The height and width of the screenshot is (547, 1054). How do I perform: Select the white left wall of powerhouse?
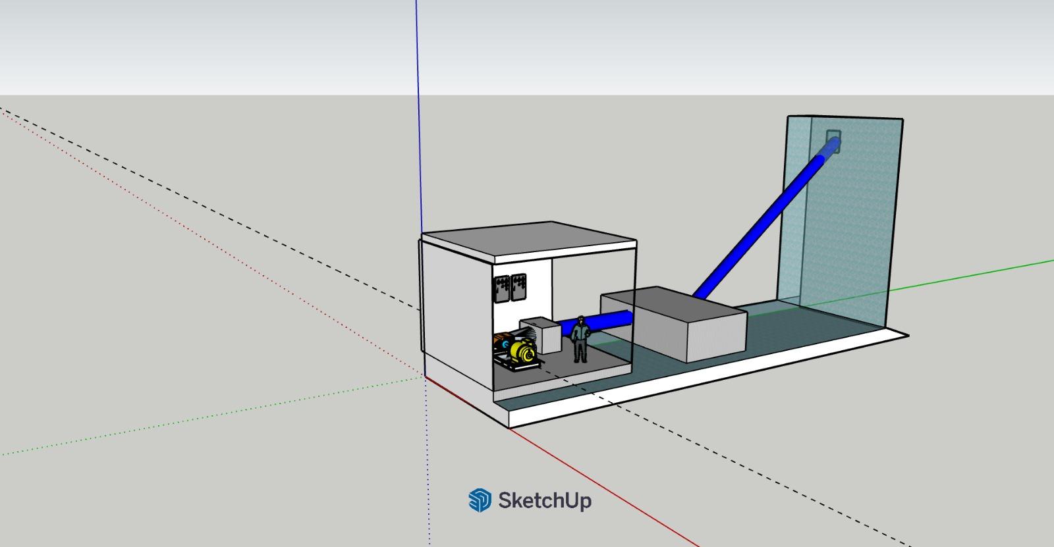[455, 316]
